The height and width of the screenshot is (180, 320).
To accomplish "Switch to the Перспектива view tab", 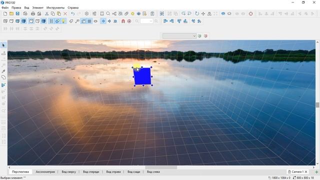I will point(20,172).
